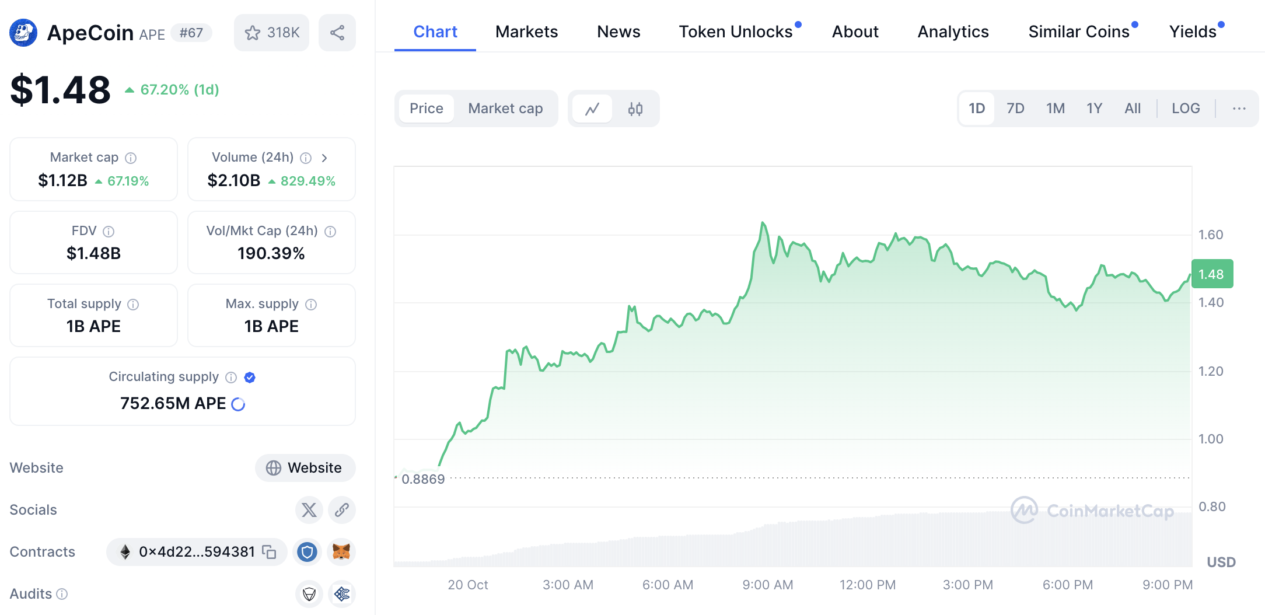This screenshot has width=1265, height=615.
Task: Click the $1.12B market cap value
Action: point(62,181)
